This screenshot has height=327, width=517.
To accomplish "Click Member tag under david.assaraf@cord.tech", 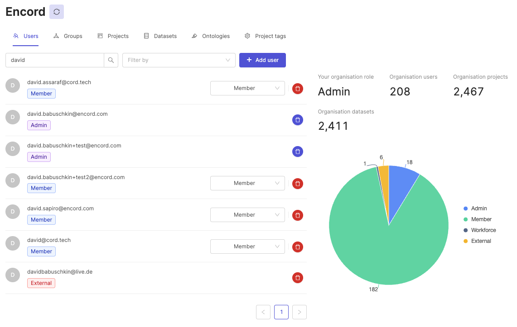I will [41, 94].
